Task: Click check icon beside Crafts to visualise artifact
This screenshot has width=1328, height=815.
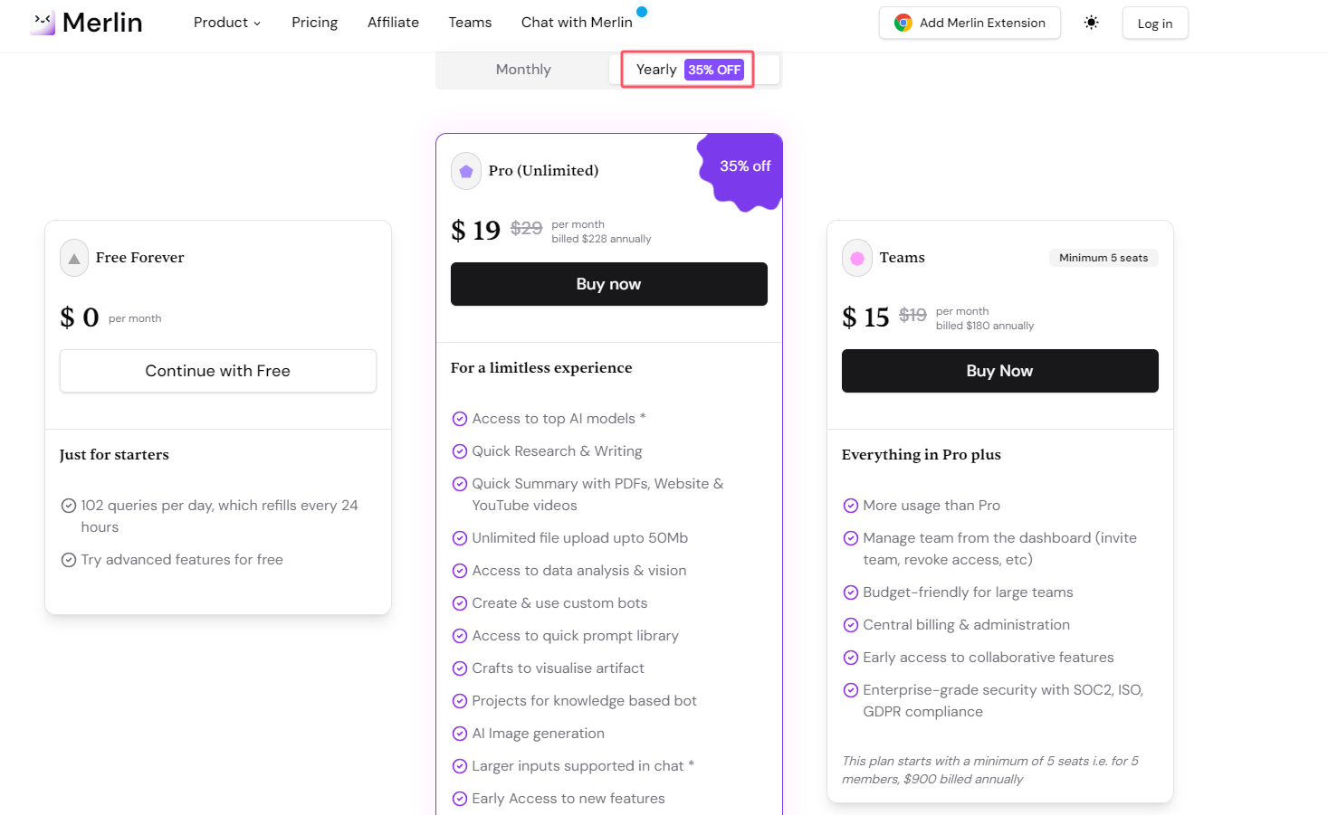Action: tap(459, 668)
